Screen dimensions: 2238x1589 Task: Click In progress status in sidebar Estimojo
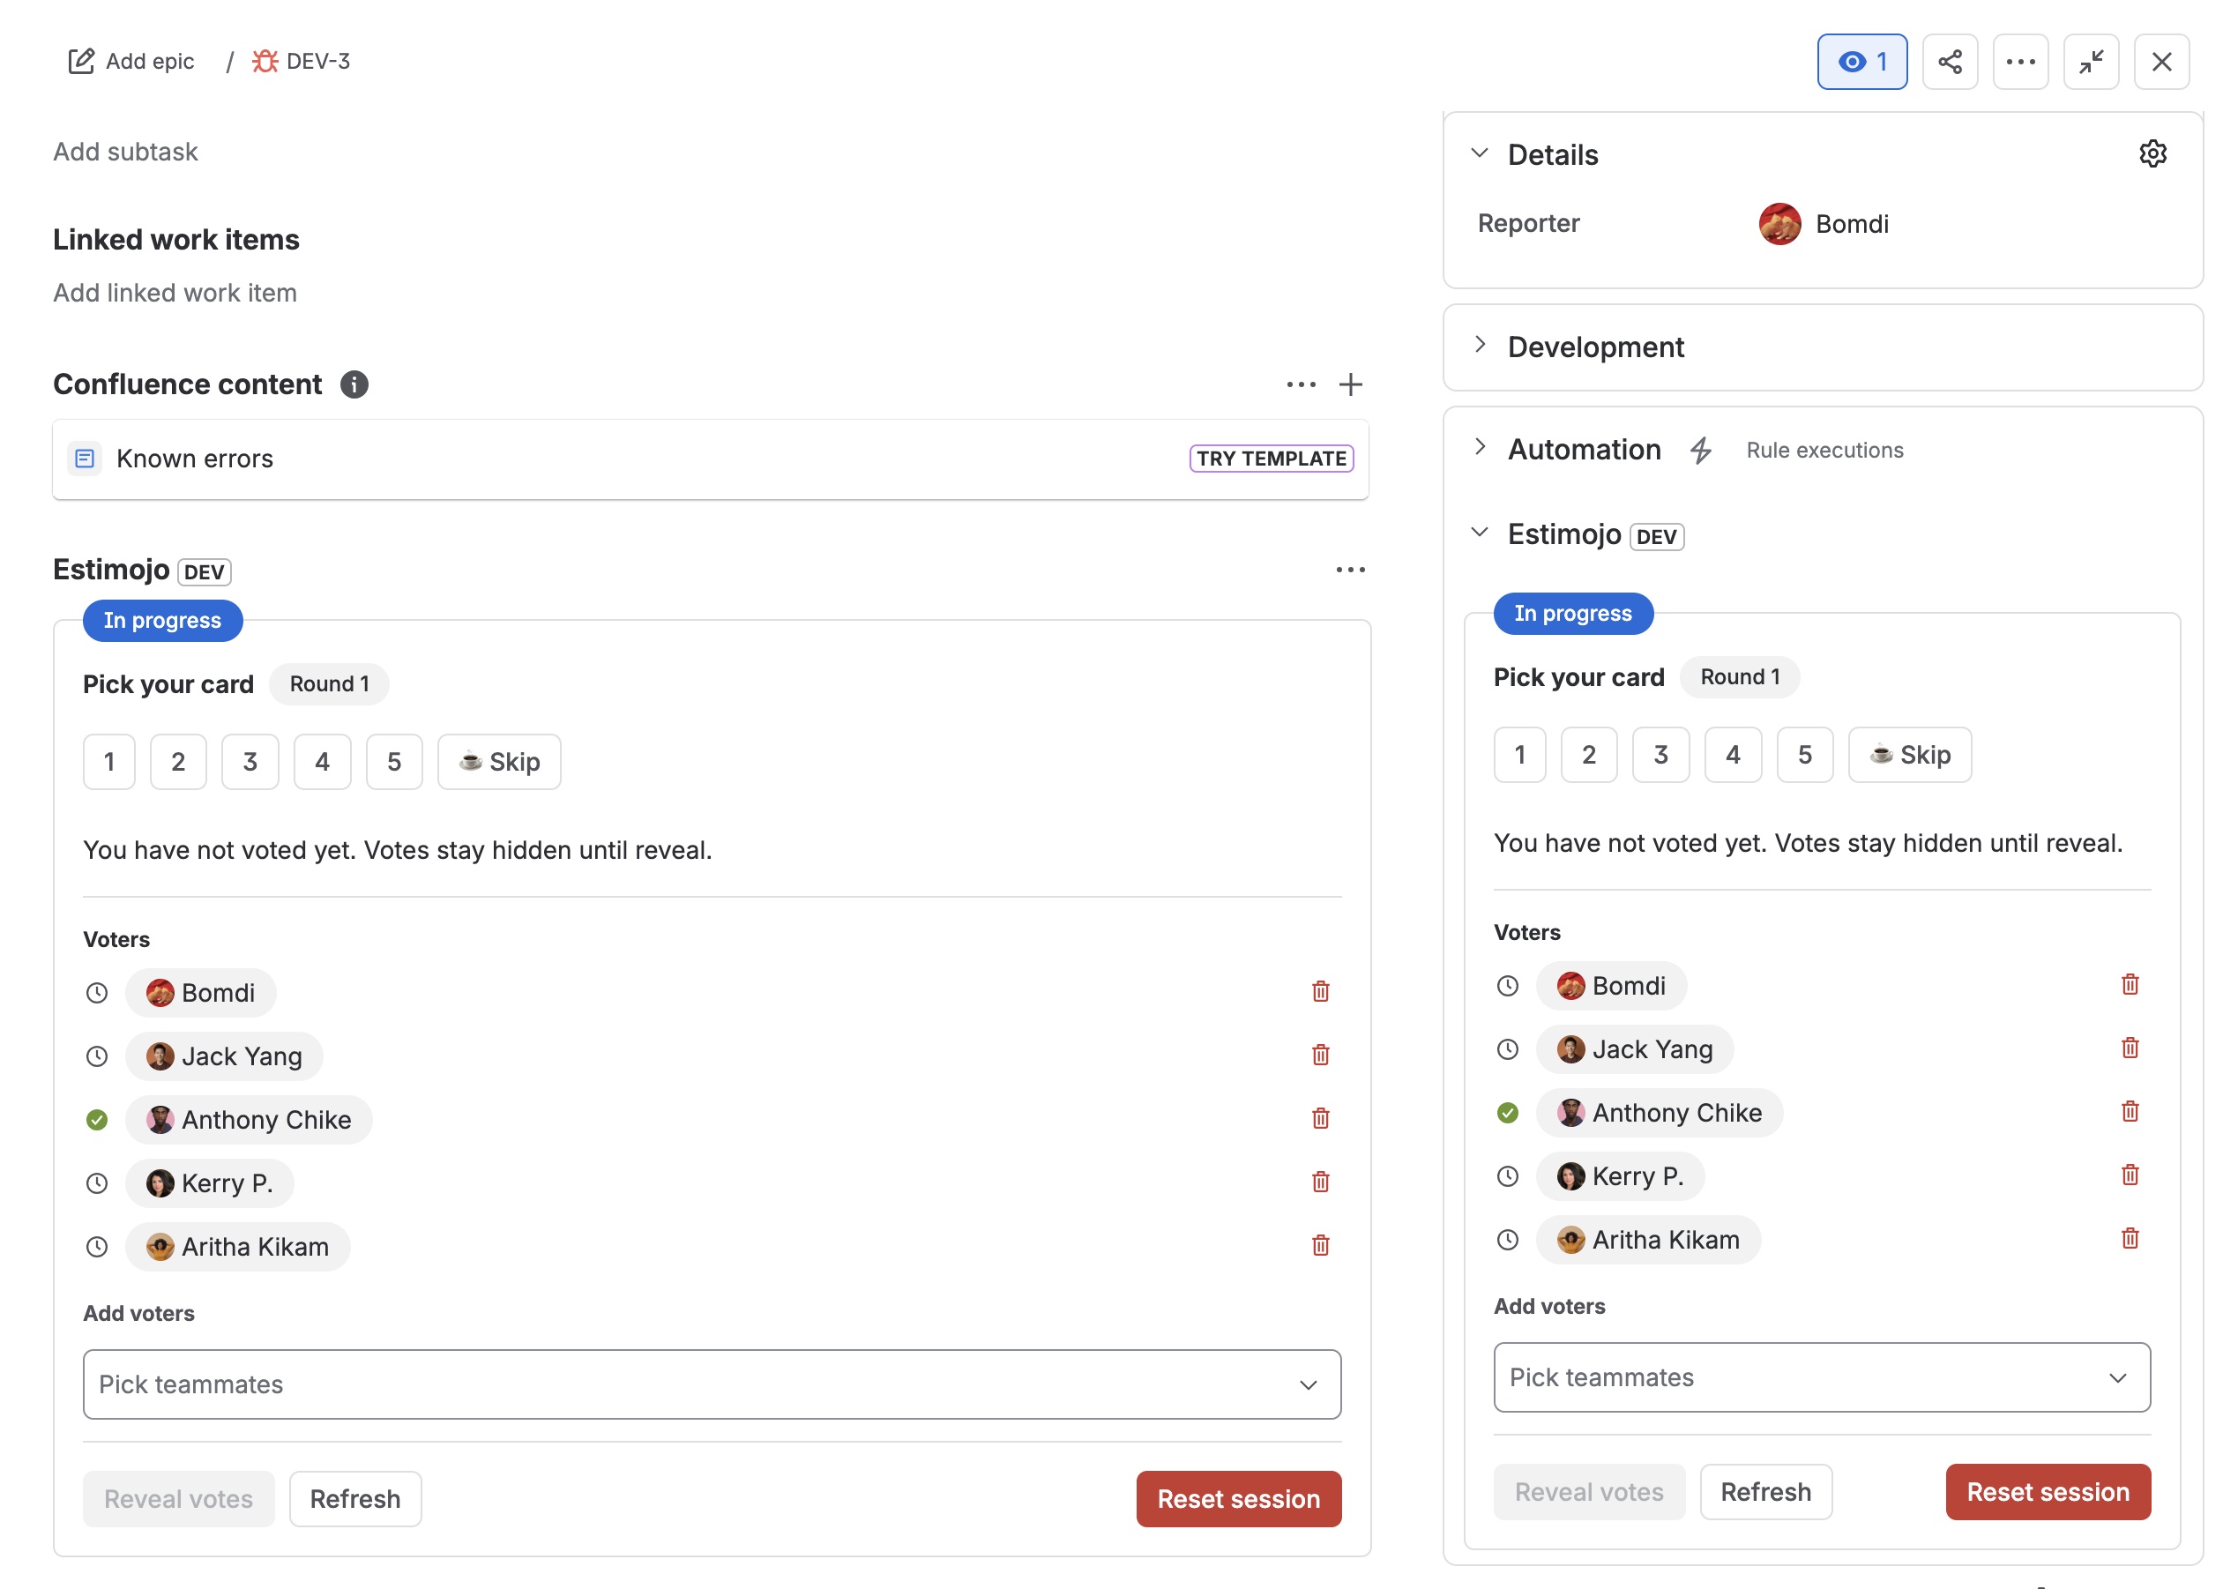click(x=1573, y=614)
